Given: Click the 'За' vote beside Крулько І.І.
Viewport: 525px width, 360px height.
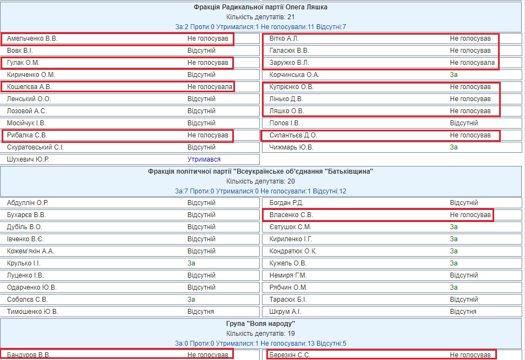Looking at the screenshot, I should pos(191,263).
